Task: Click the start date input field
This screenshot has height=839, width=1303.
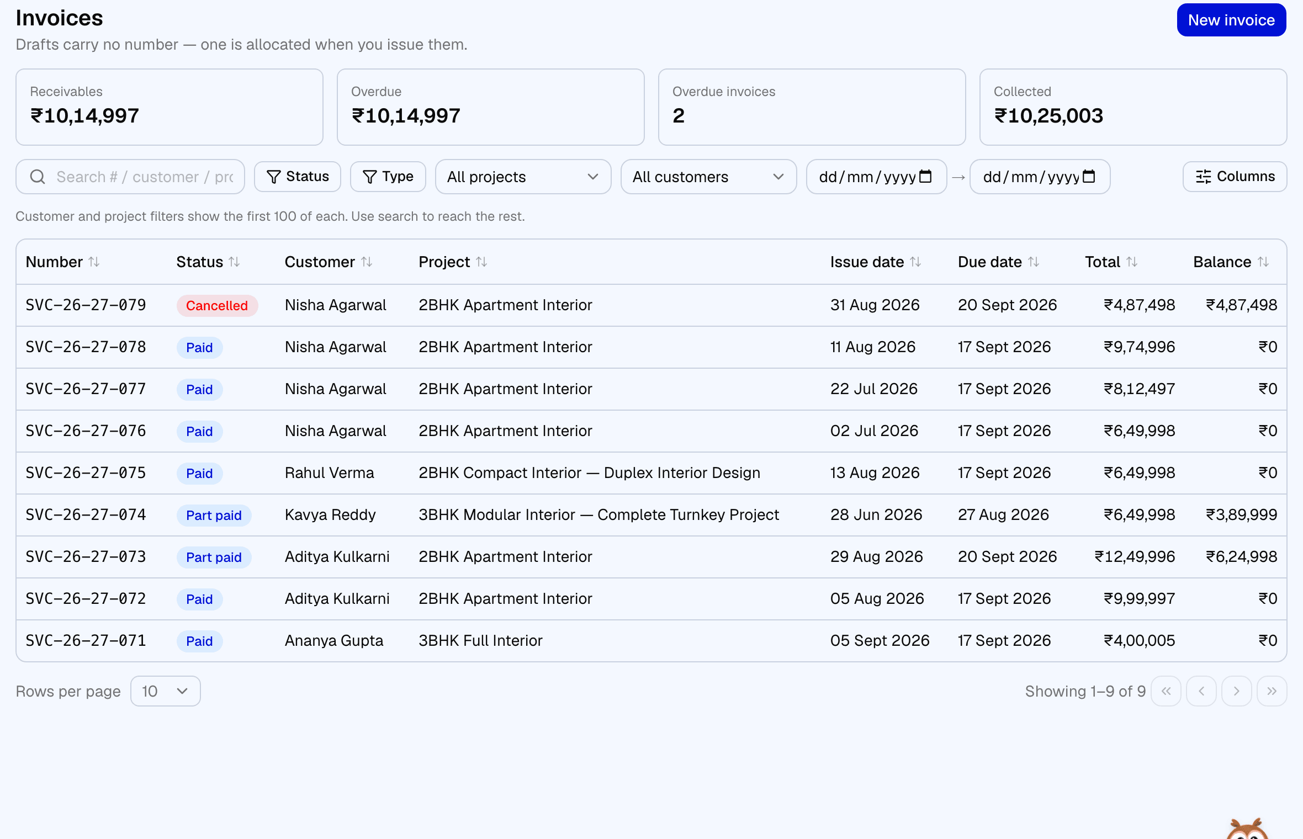Action: 876,177
